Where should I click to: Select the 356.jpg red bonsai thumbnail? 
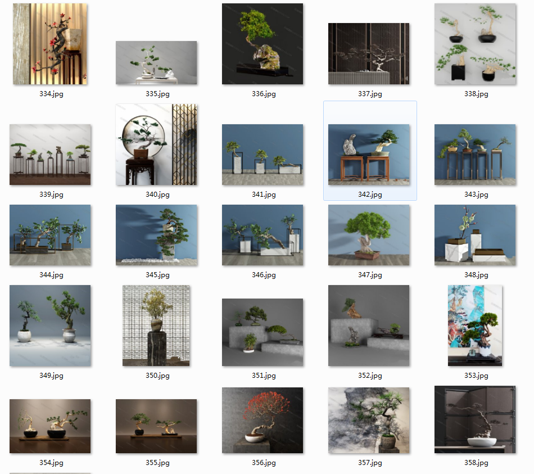[263, 420]
